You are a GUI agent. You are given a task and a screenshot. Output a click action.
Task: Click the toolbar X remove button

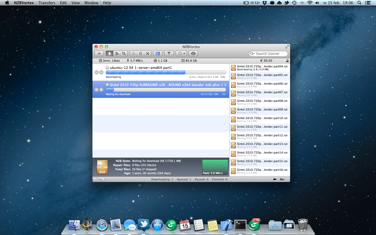pos(148,54)
